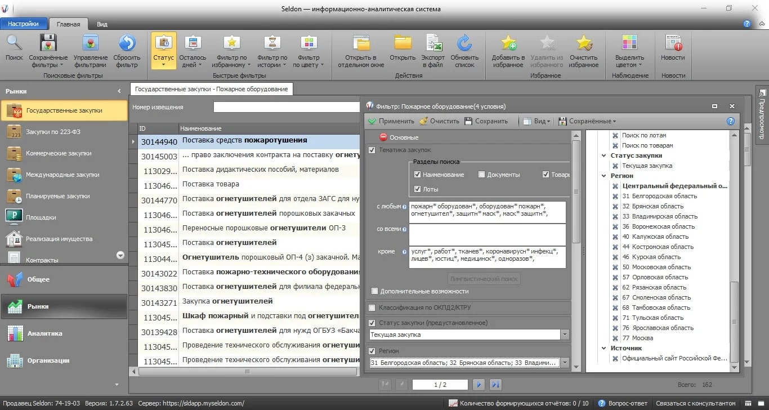Open the Площадки section
769x410 pixels.
tap(64, 217)
